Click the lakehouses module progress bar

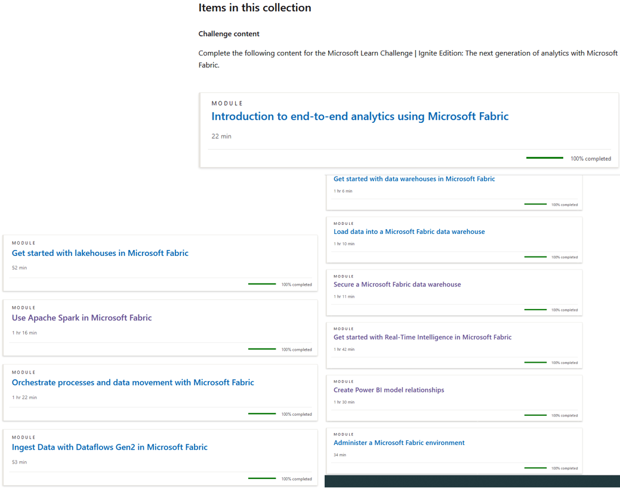[x=262, y=284]
